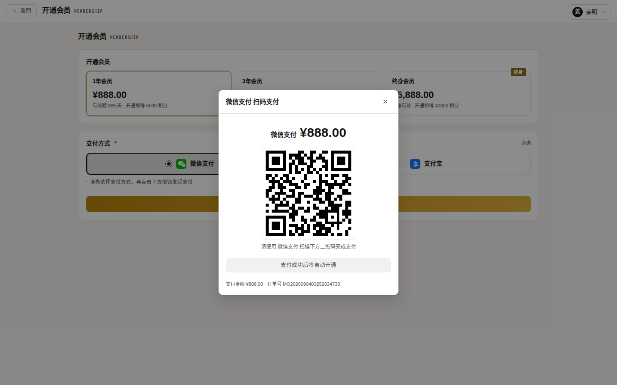Click the 支付方式 section label
This screenshot has width=617, height=385.
click(98, 144)
